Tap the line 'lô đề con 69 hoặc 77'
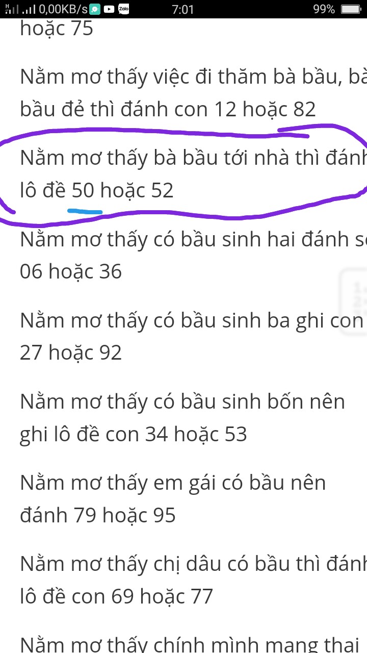This screenshot has width=367, height=653. pyautogui.click(x=116, y=596)
